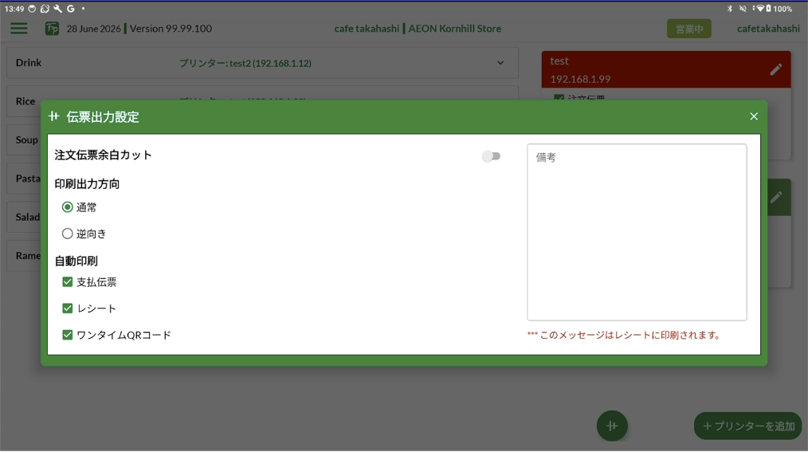The width and height of the screenshot is (808, 452).
Task: Click the 備考 notes text area
Action: click(x=637, y=233)
